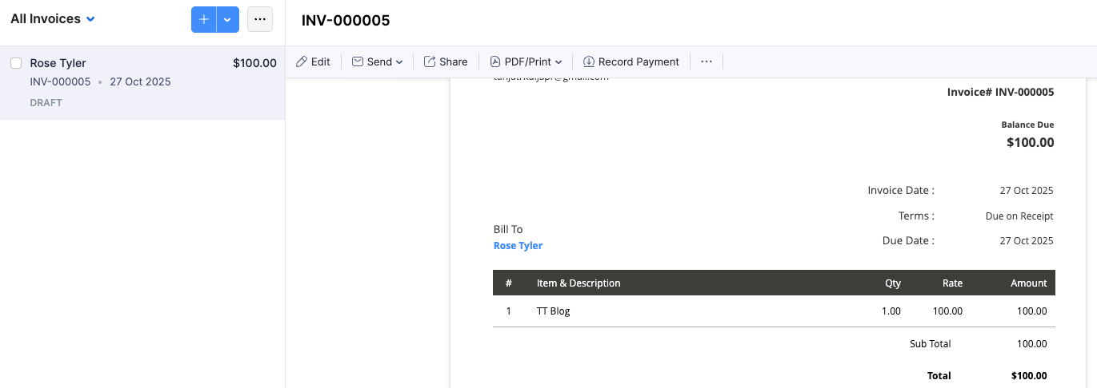Screen dimensions: 1097x388
Task: Click the $100.00 amount in the list row
Action: [254, 63]
